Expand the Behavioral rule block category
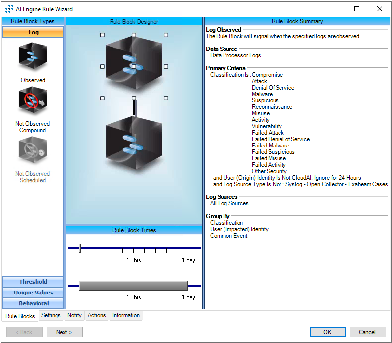Screen dimensions: 392x343 pyautogui.click(x=33, y=303)
